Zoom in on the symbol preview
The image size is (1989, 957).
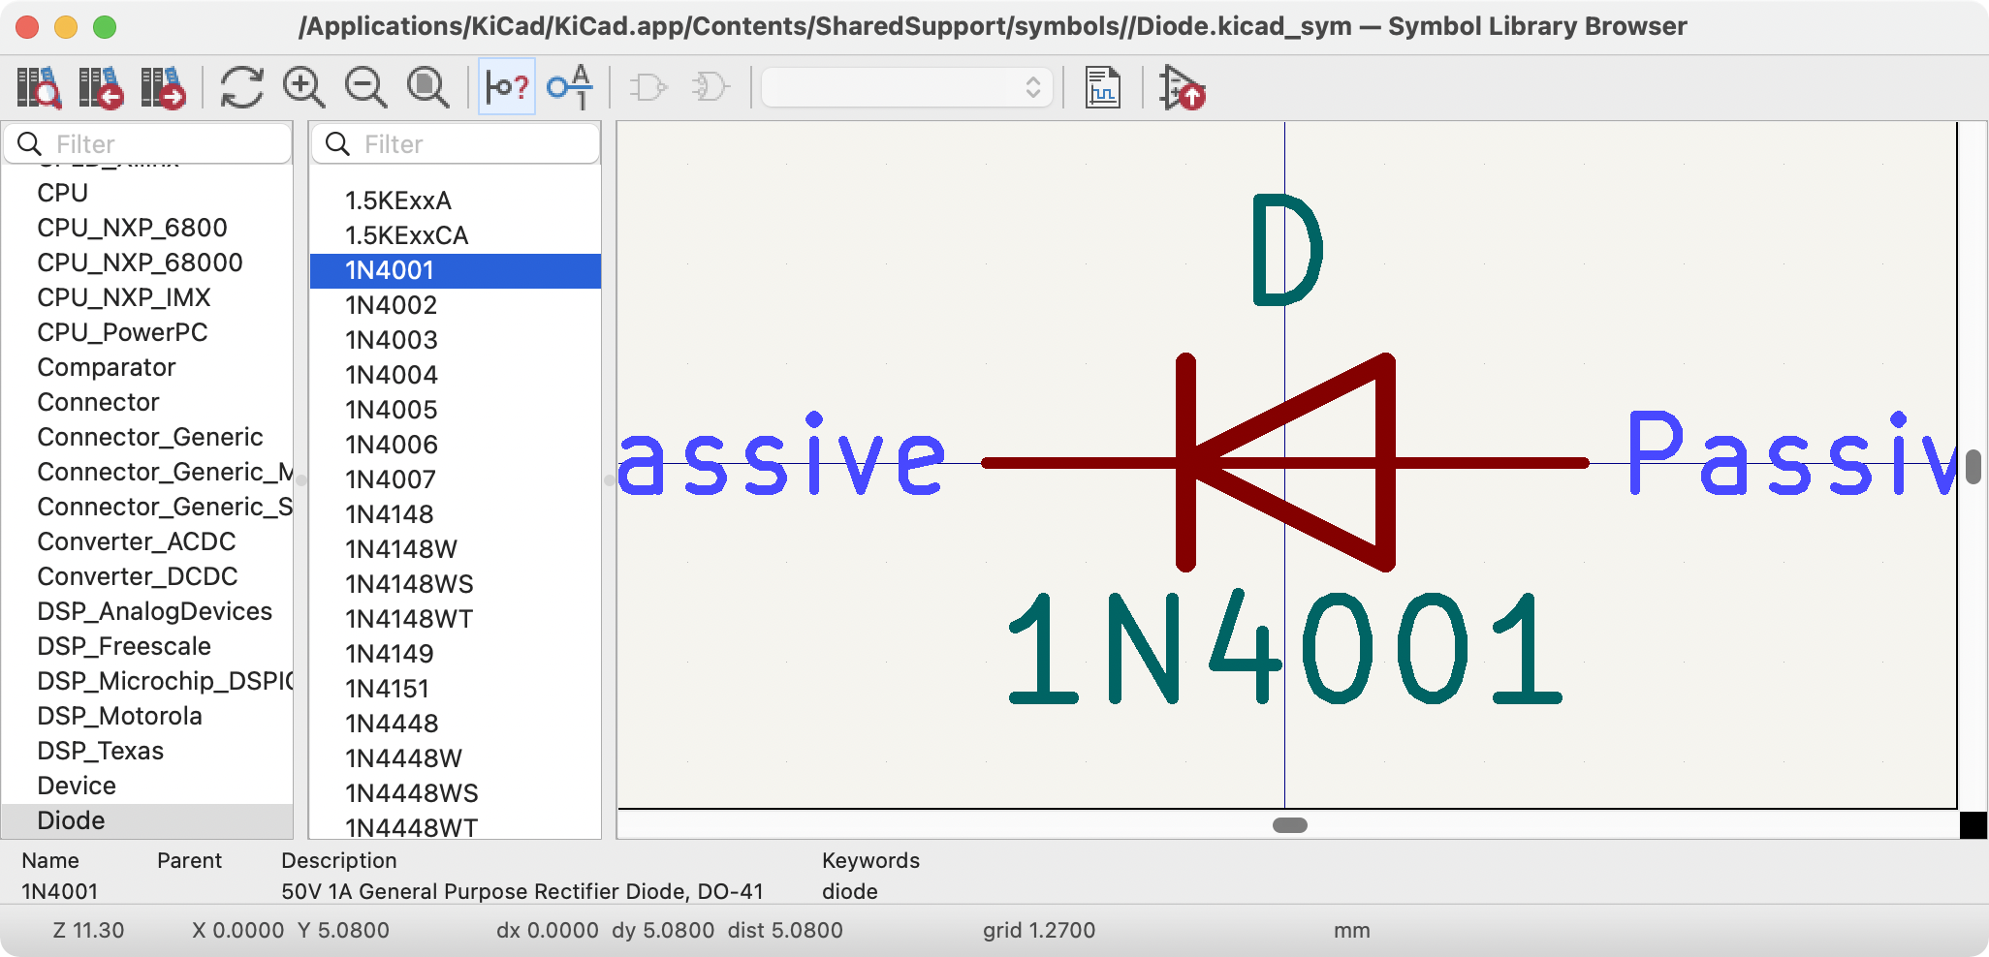(304, 87)
